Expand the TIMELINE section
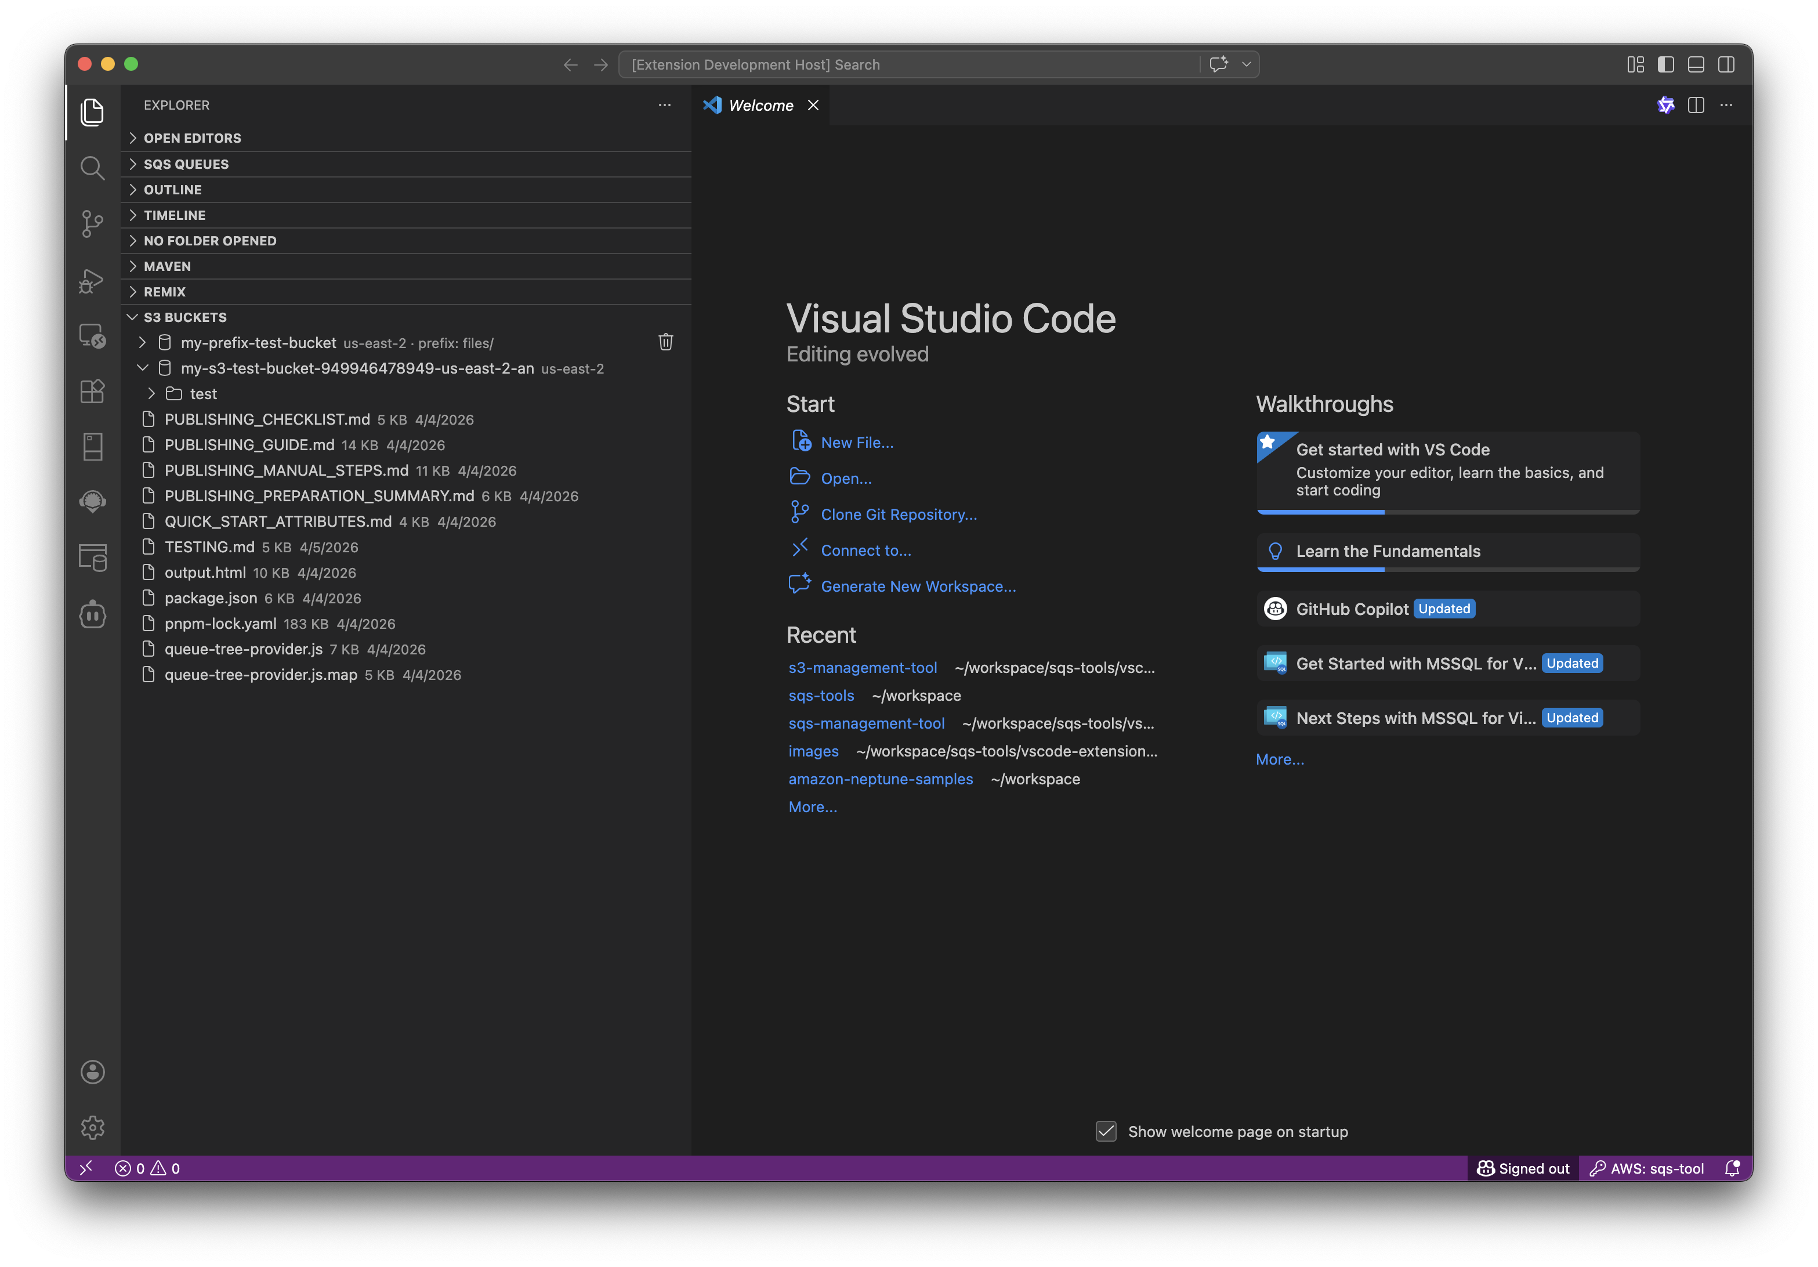The height and width of the screenshot is (1267, 1818). click(x=406, y=215)
